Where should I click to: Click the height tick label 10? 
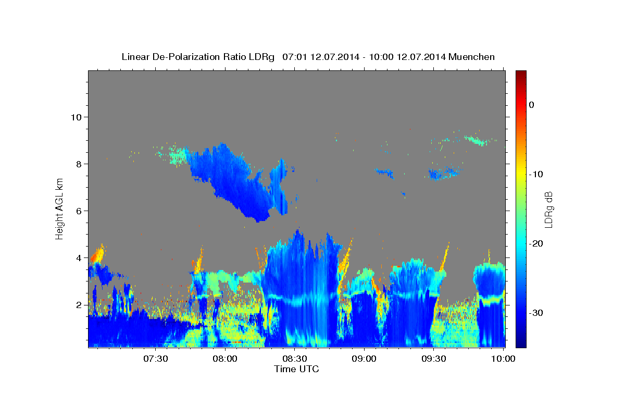point(76,117)
